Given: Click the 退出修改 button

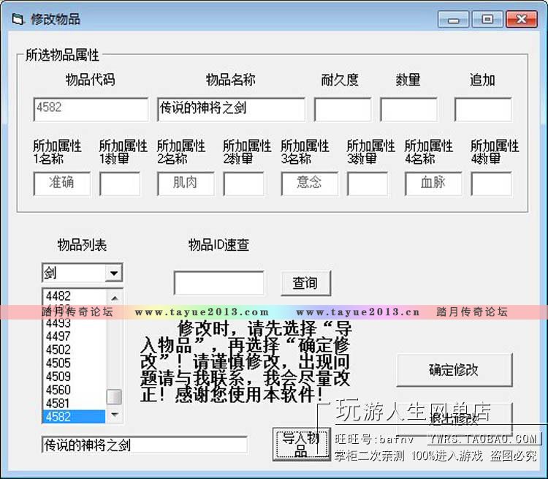Looking at the screenshot, I should (454, 419).
